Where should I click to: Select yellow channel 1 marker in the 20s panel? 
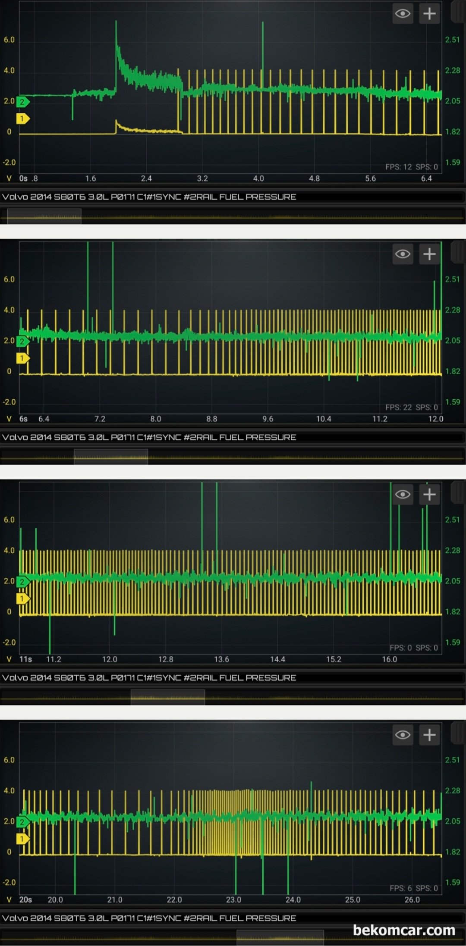click(23, 839)
